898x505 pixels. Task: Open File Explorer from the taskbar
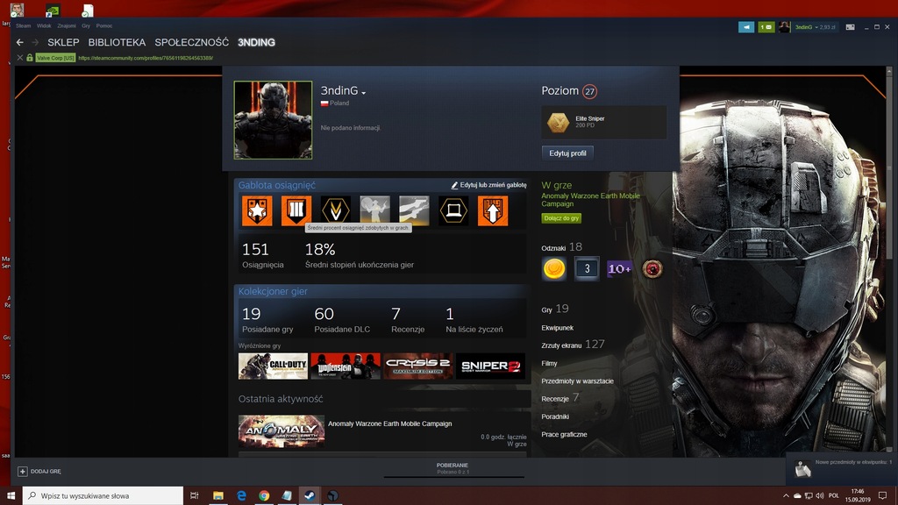218,495
